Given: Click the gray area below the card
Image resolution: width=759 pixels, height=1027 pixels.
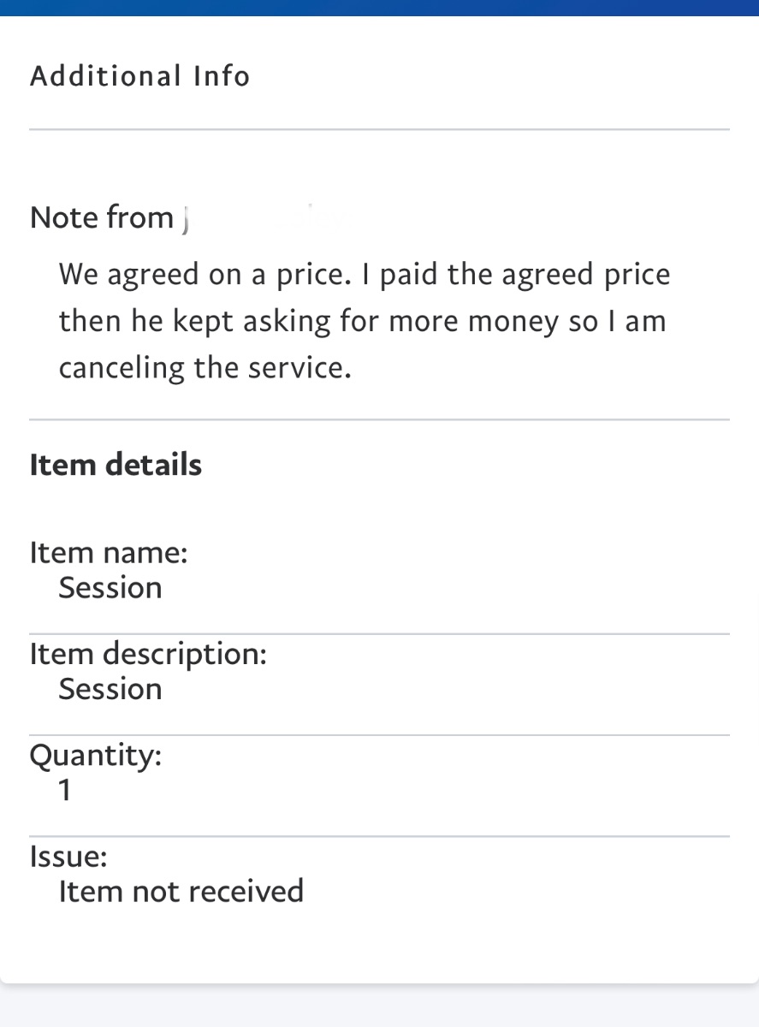Looking at the screenshot, I should pyautogui.click(x=379, y=1006).
